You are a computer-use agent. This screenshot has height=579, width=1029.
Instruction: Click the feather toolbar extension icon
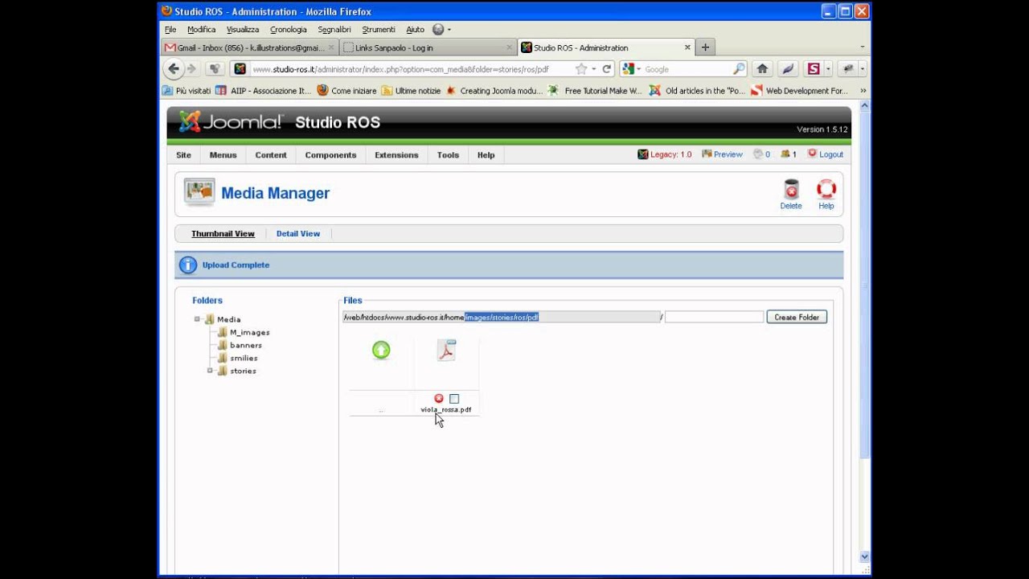pos(789,69)
